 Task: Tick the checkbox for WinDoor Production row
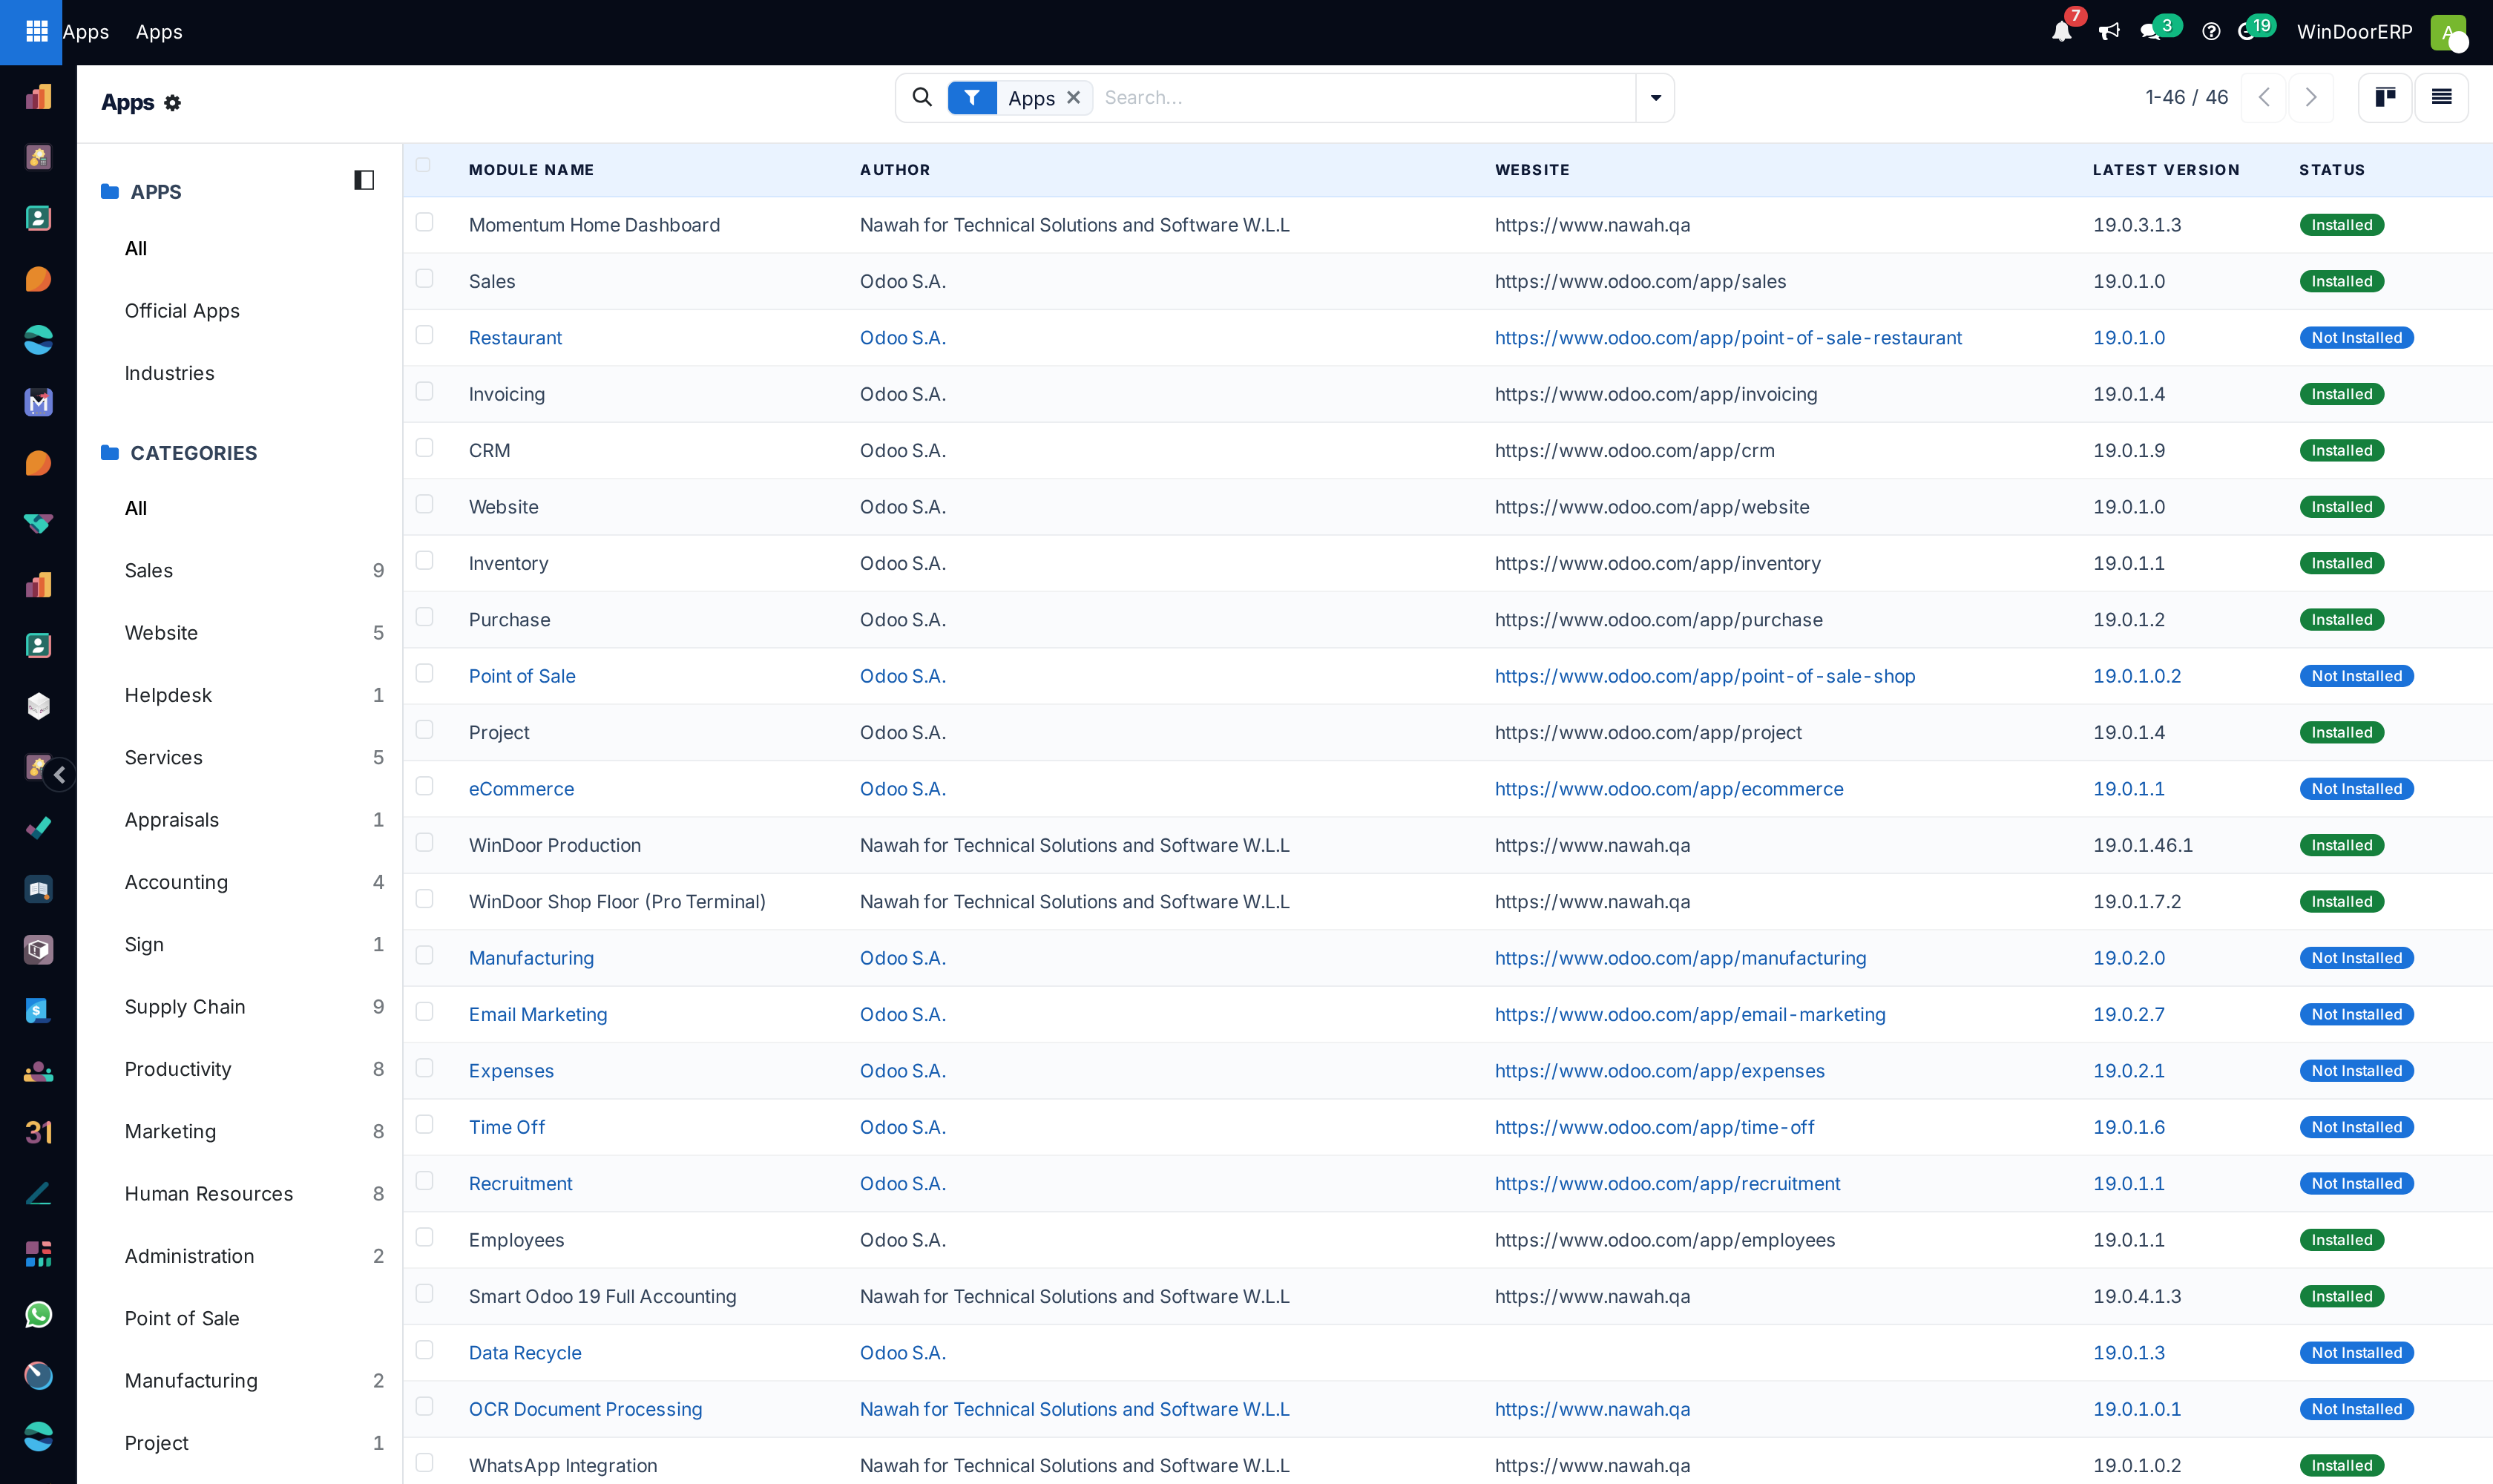424,843
